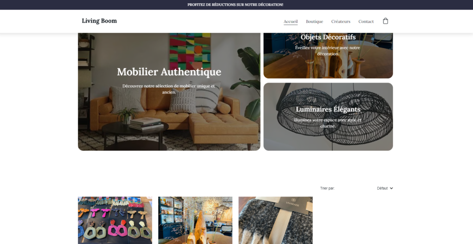Open the shopping bag cart icon
473x244 pixels.
[x=385, y=21]
